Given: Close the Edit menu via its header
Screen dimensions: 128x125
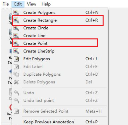Looking at the screenshot, I should pyautogui.click(x=18, y=4).
